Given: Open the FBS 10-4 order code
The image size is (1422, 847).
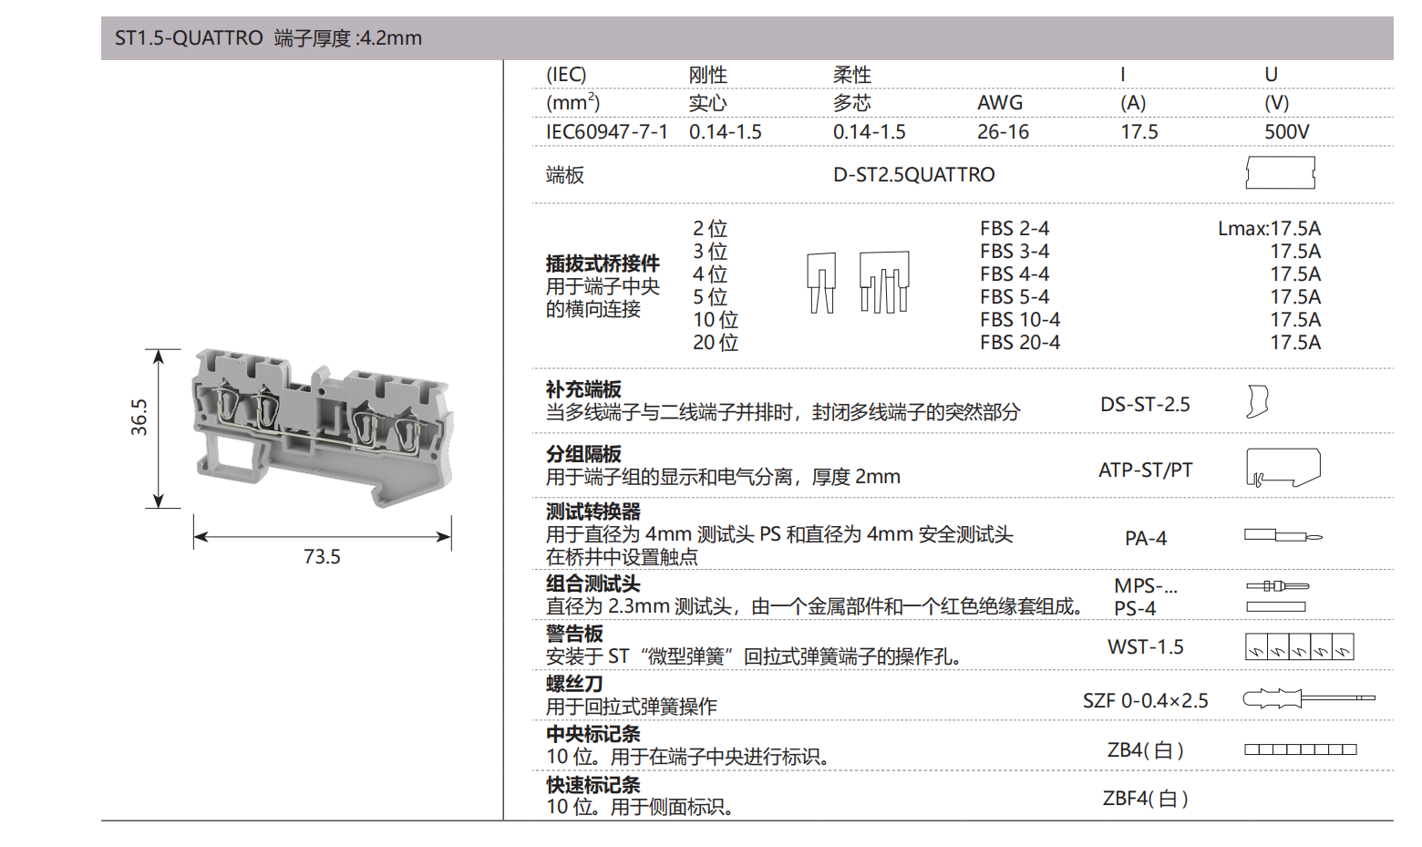Looking at the screenshot, I should coord(1019,319).
